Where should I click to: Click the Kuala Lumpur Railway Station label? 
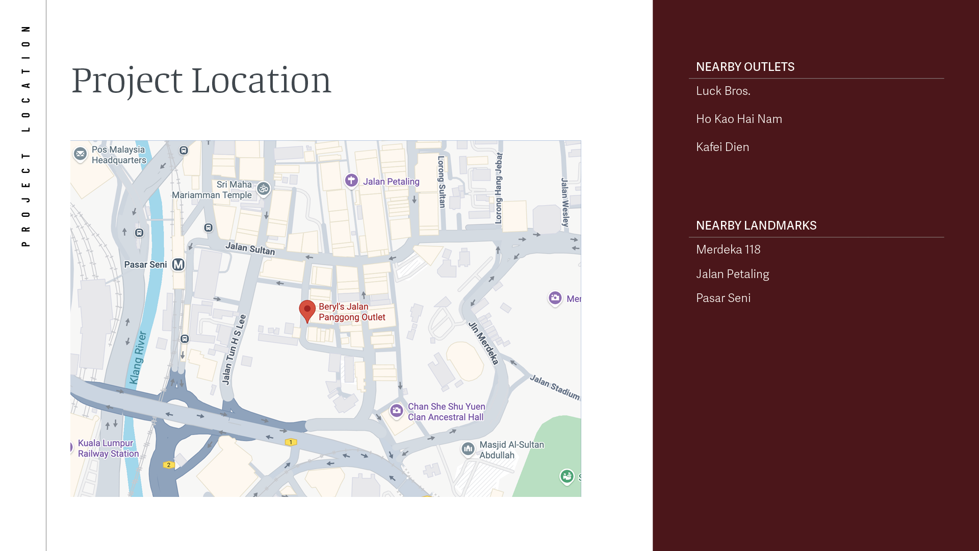[108, 448]
